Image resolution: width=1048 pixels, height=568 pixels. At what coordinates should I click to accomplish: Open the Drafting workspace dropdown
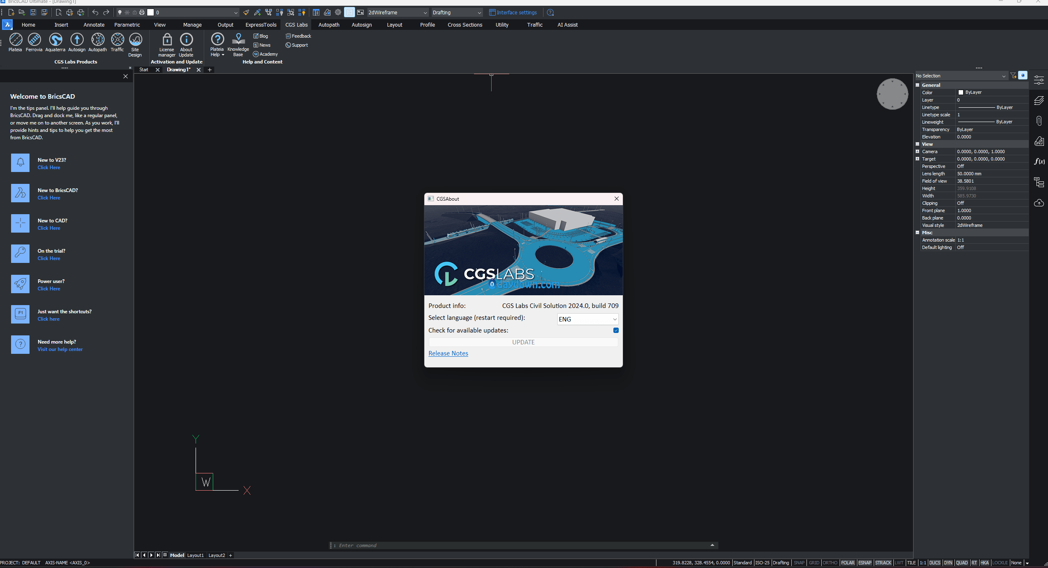click(457, 12)
